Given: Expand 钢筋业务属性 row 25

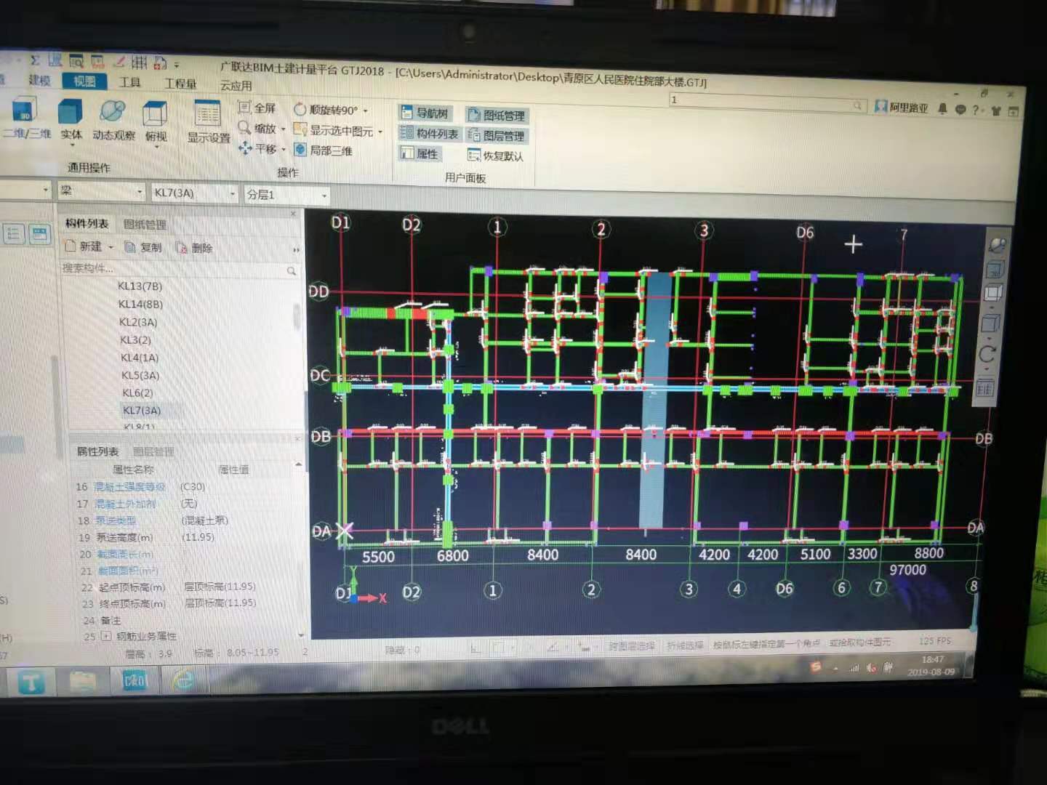Looking at the screenshot, I should (x=106, y=636).
